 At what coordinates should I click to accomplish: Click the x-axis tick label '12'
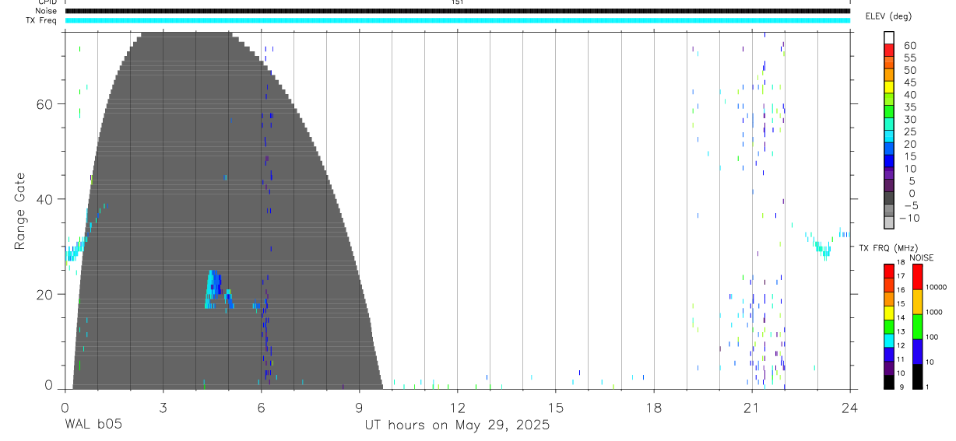[457, 407]
